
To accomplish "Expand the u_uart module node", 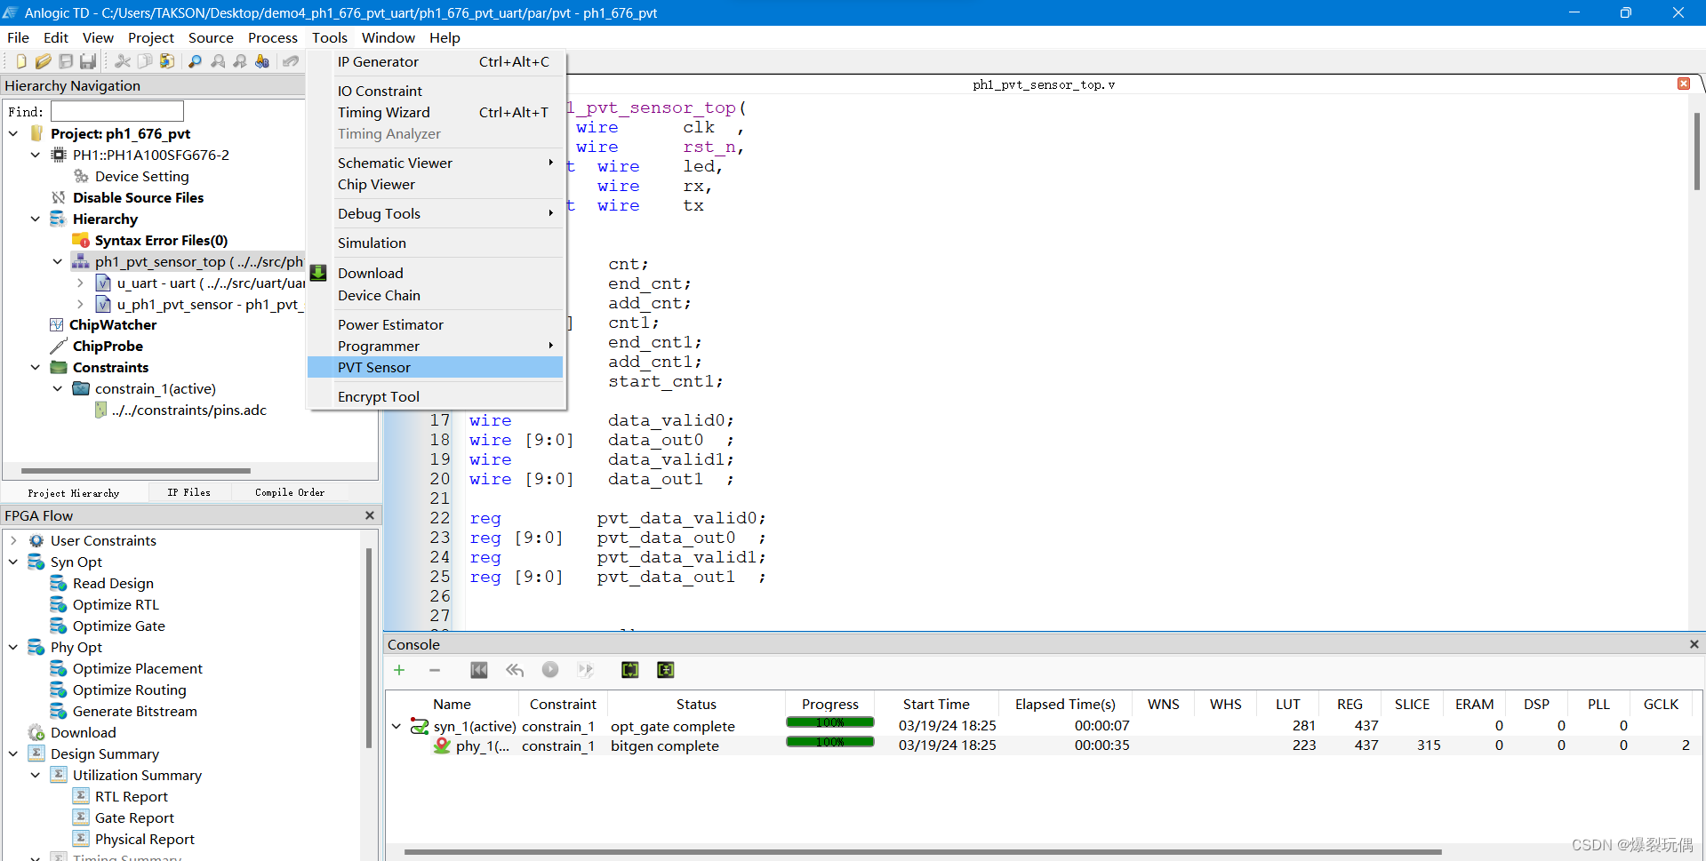I will click(80, 283).
